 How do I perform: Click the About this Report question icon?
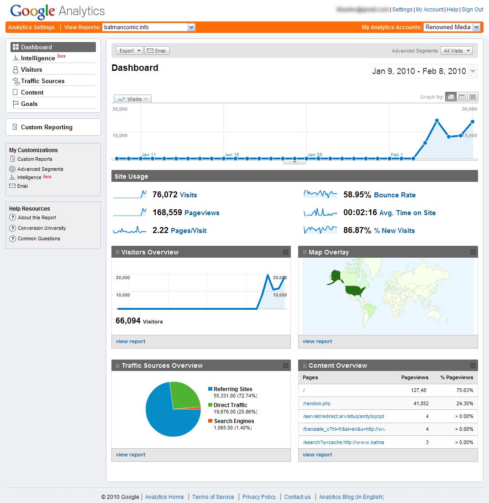(12, 217)
